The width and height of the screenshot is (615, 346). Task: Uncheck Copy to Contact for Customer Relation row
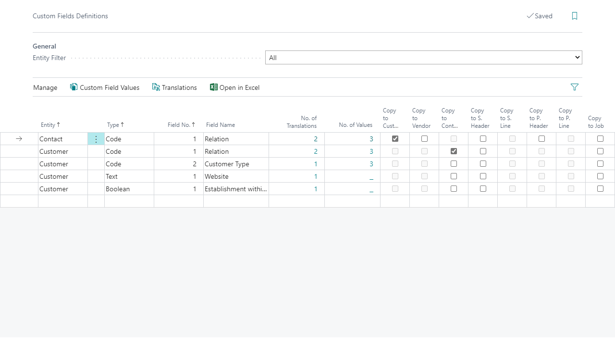(454, 151)
